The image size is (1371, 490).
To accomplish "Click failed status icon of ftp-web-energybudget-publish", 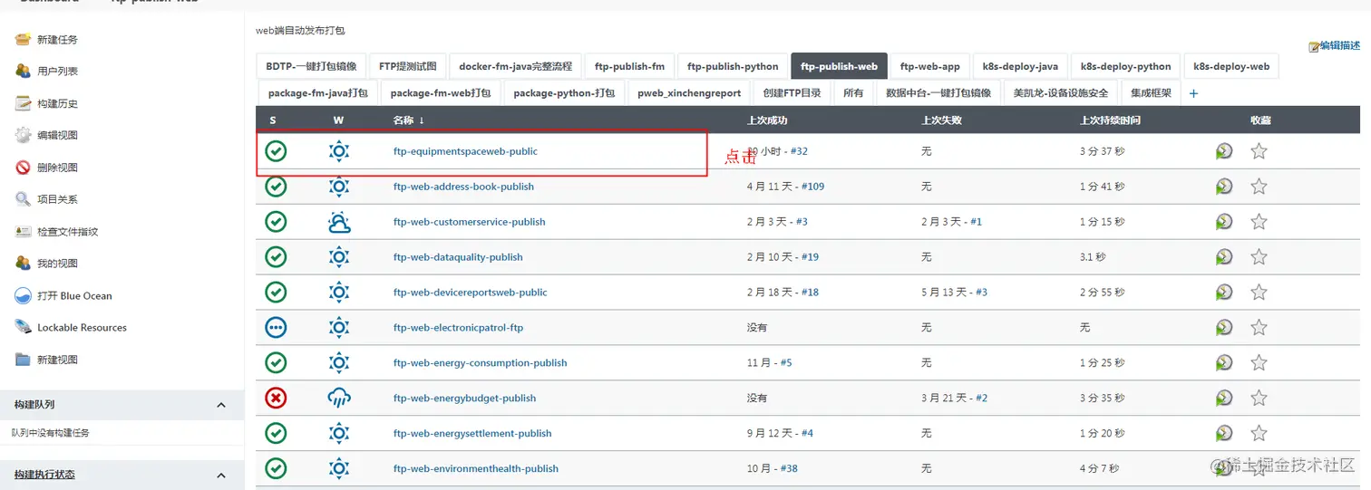I will coord(276,398).
